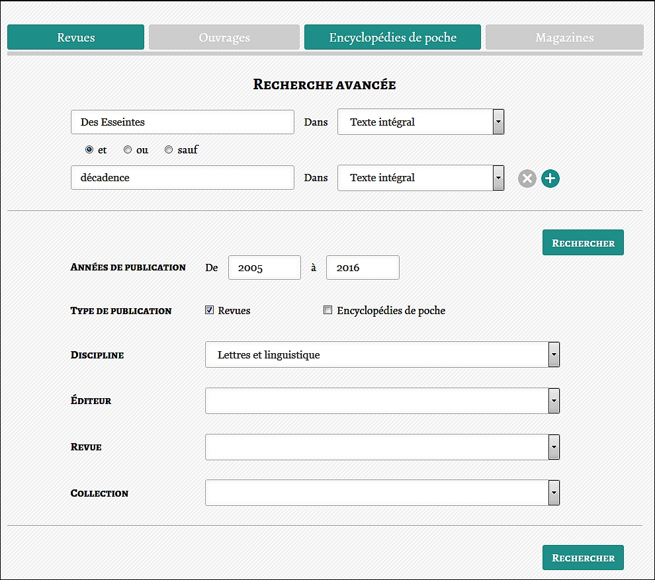Image resolution: width=655 pixels, height=580 pixels.
Task: Open the Discipline dropdown
Action: coord(382,355)
